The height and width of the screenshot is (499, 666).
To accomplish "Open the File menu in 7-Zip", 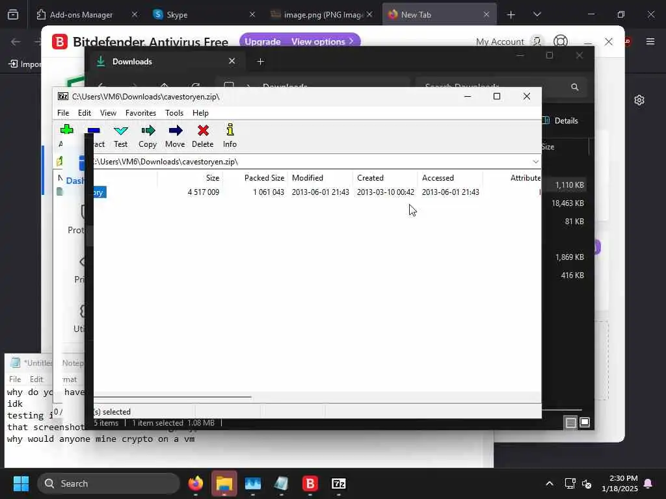I will point(63,113).
